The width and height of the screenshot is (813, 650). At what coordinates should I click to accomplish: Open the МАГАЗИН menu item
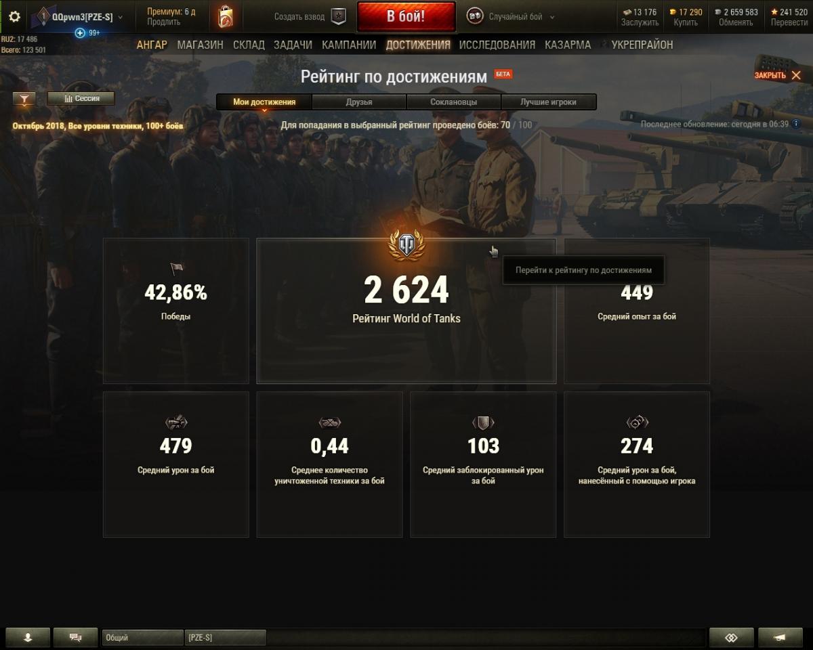tap(200, 45)
